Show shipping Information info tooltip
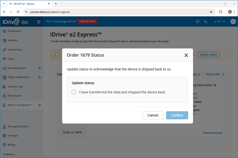The height and width of the screenshot is (158, 238). [215, 85]
